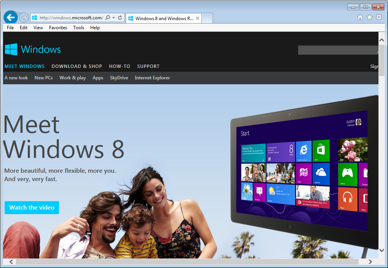Image resolution: width=388 pixels, height=268 pixels.
Task: Click the horizontal scrollbar left arrow
Action: (x=11, y=262)
